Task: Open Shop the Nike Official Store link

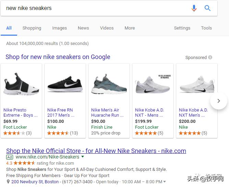Action: (x=96, y=151)
